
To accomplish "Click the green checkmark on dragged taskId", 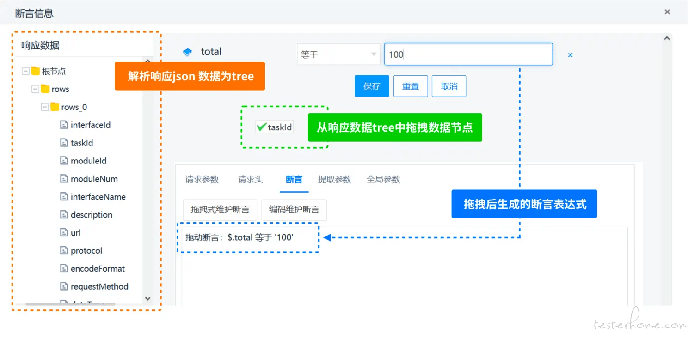I will pos(261,127).
